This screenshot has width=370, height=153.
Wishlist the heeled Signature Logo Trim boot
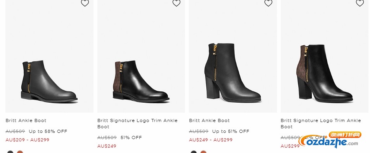(360, 3)
